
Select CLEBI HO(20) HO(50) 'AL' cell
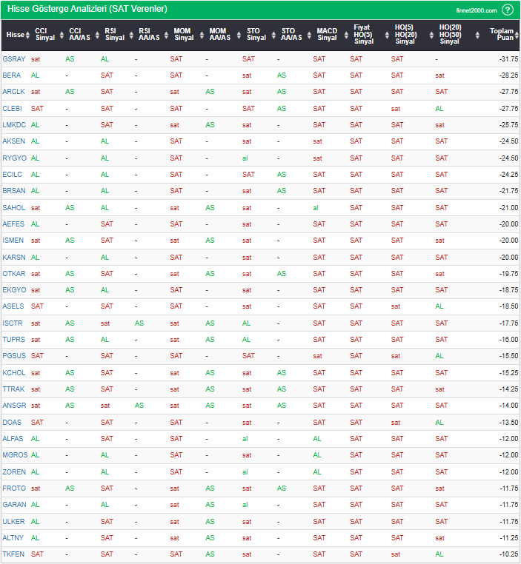(439, 108)
